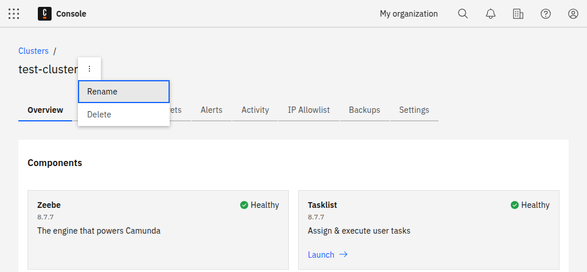Go to the IP Allowlist tab
Screen dimensions: 587x272
pyautogui.click(x=308, y=110)
